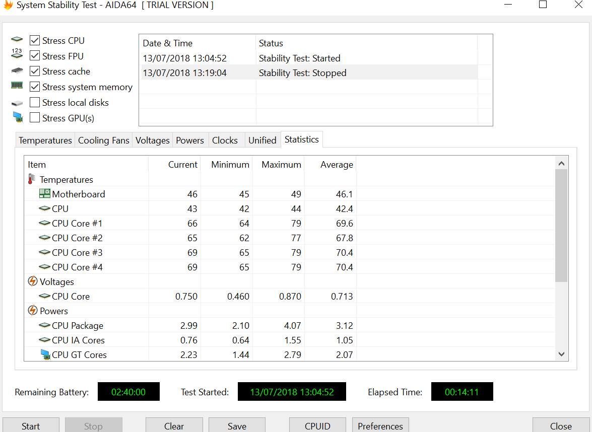Click the Stress FPU 123 icon
Viewport: 592px width, 432px height.
[17, 53]
